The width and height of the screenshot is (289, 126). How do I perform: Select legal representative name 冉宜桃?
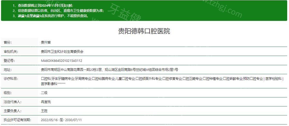pos(46,102)
